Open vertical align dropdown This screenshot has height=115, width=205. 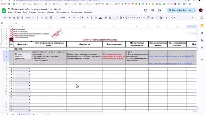pos(127,18)
